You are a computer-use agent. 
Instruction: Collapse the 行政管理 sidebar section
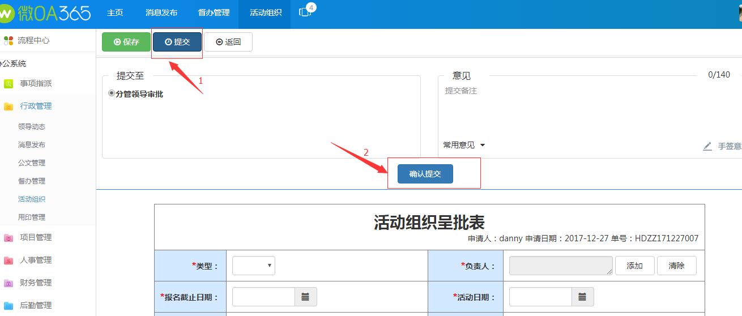click(x=35, y=106)
